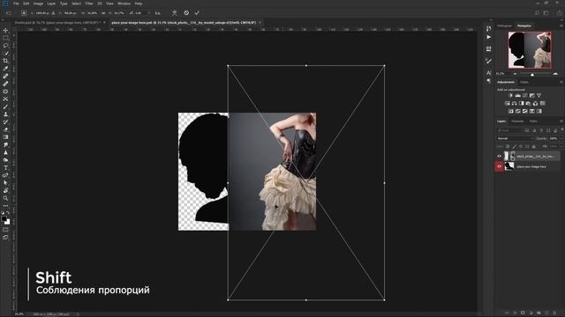Select the Eraser tool
The width and height of the screenshot is (565, 317).
click(x=5, y=129)
